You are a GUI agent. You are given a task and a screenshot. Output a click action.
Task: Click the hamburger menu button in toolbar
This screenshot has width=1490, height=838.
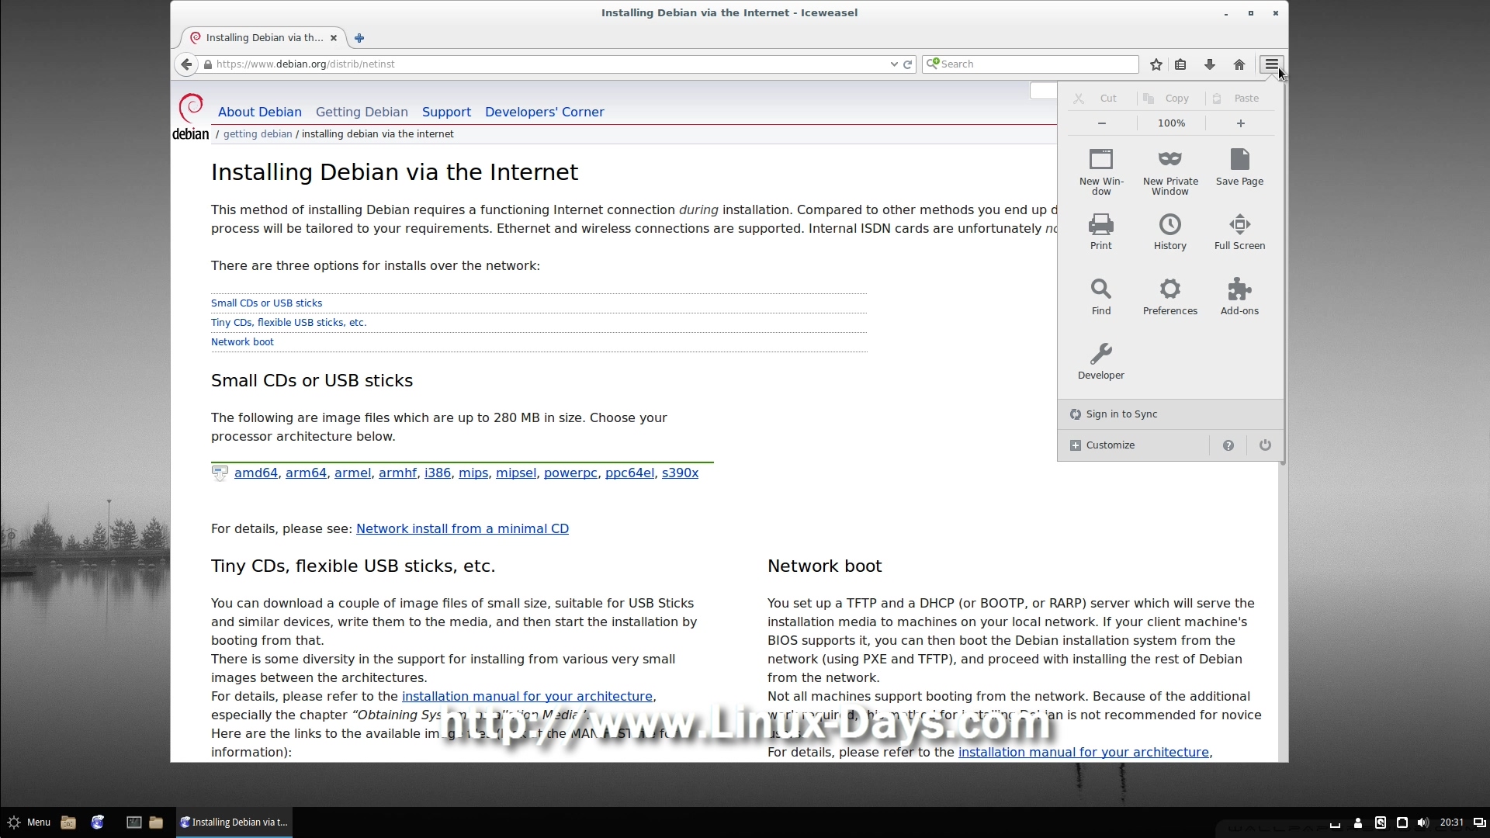click(x=1271, y=64)
